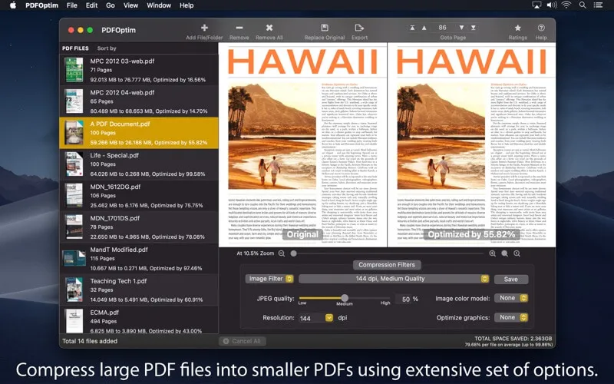Screen dimensions: 614x384
Task: Click the Resolution dpi input field
Action: 312,318
